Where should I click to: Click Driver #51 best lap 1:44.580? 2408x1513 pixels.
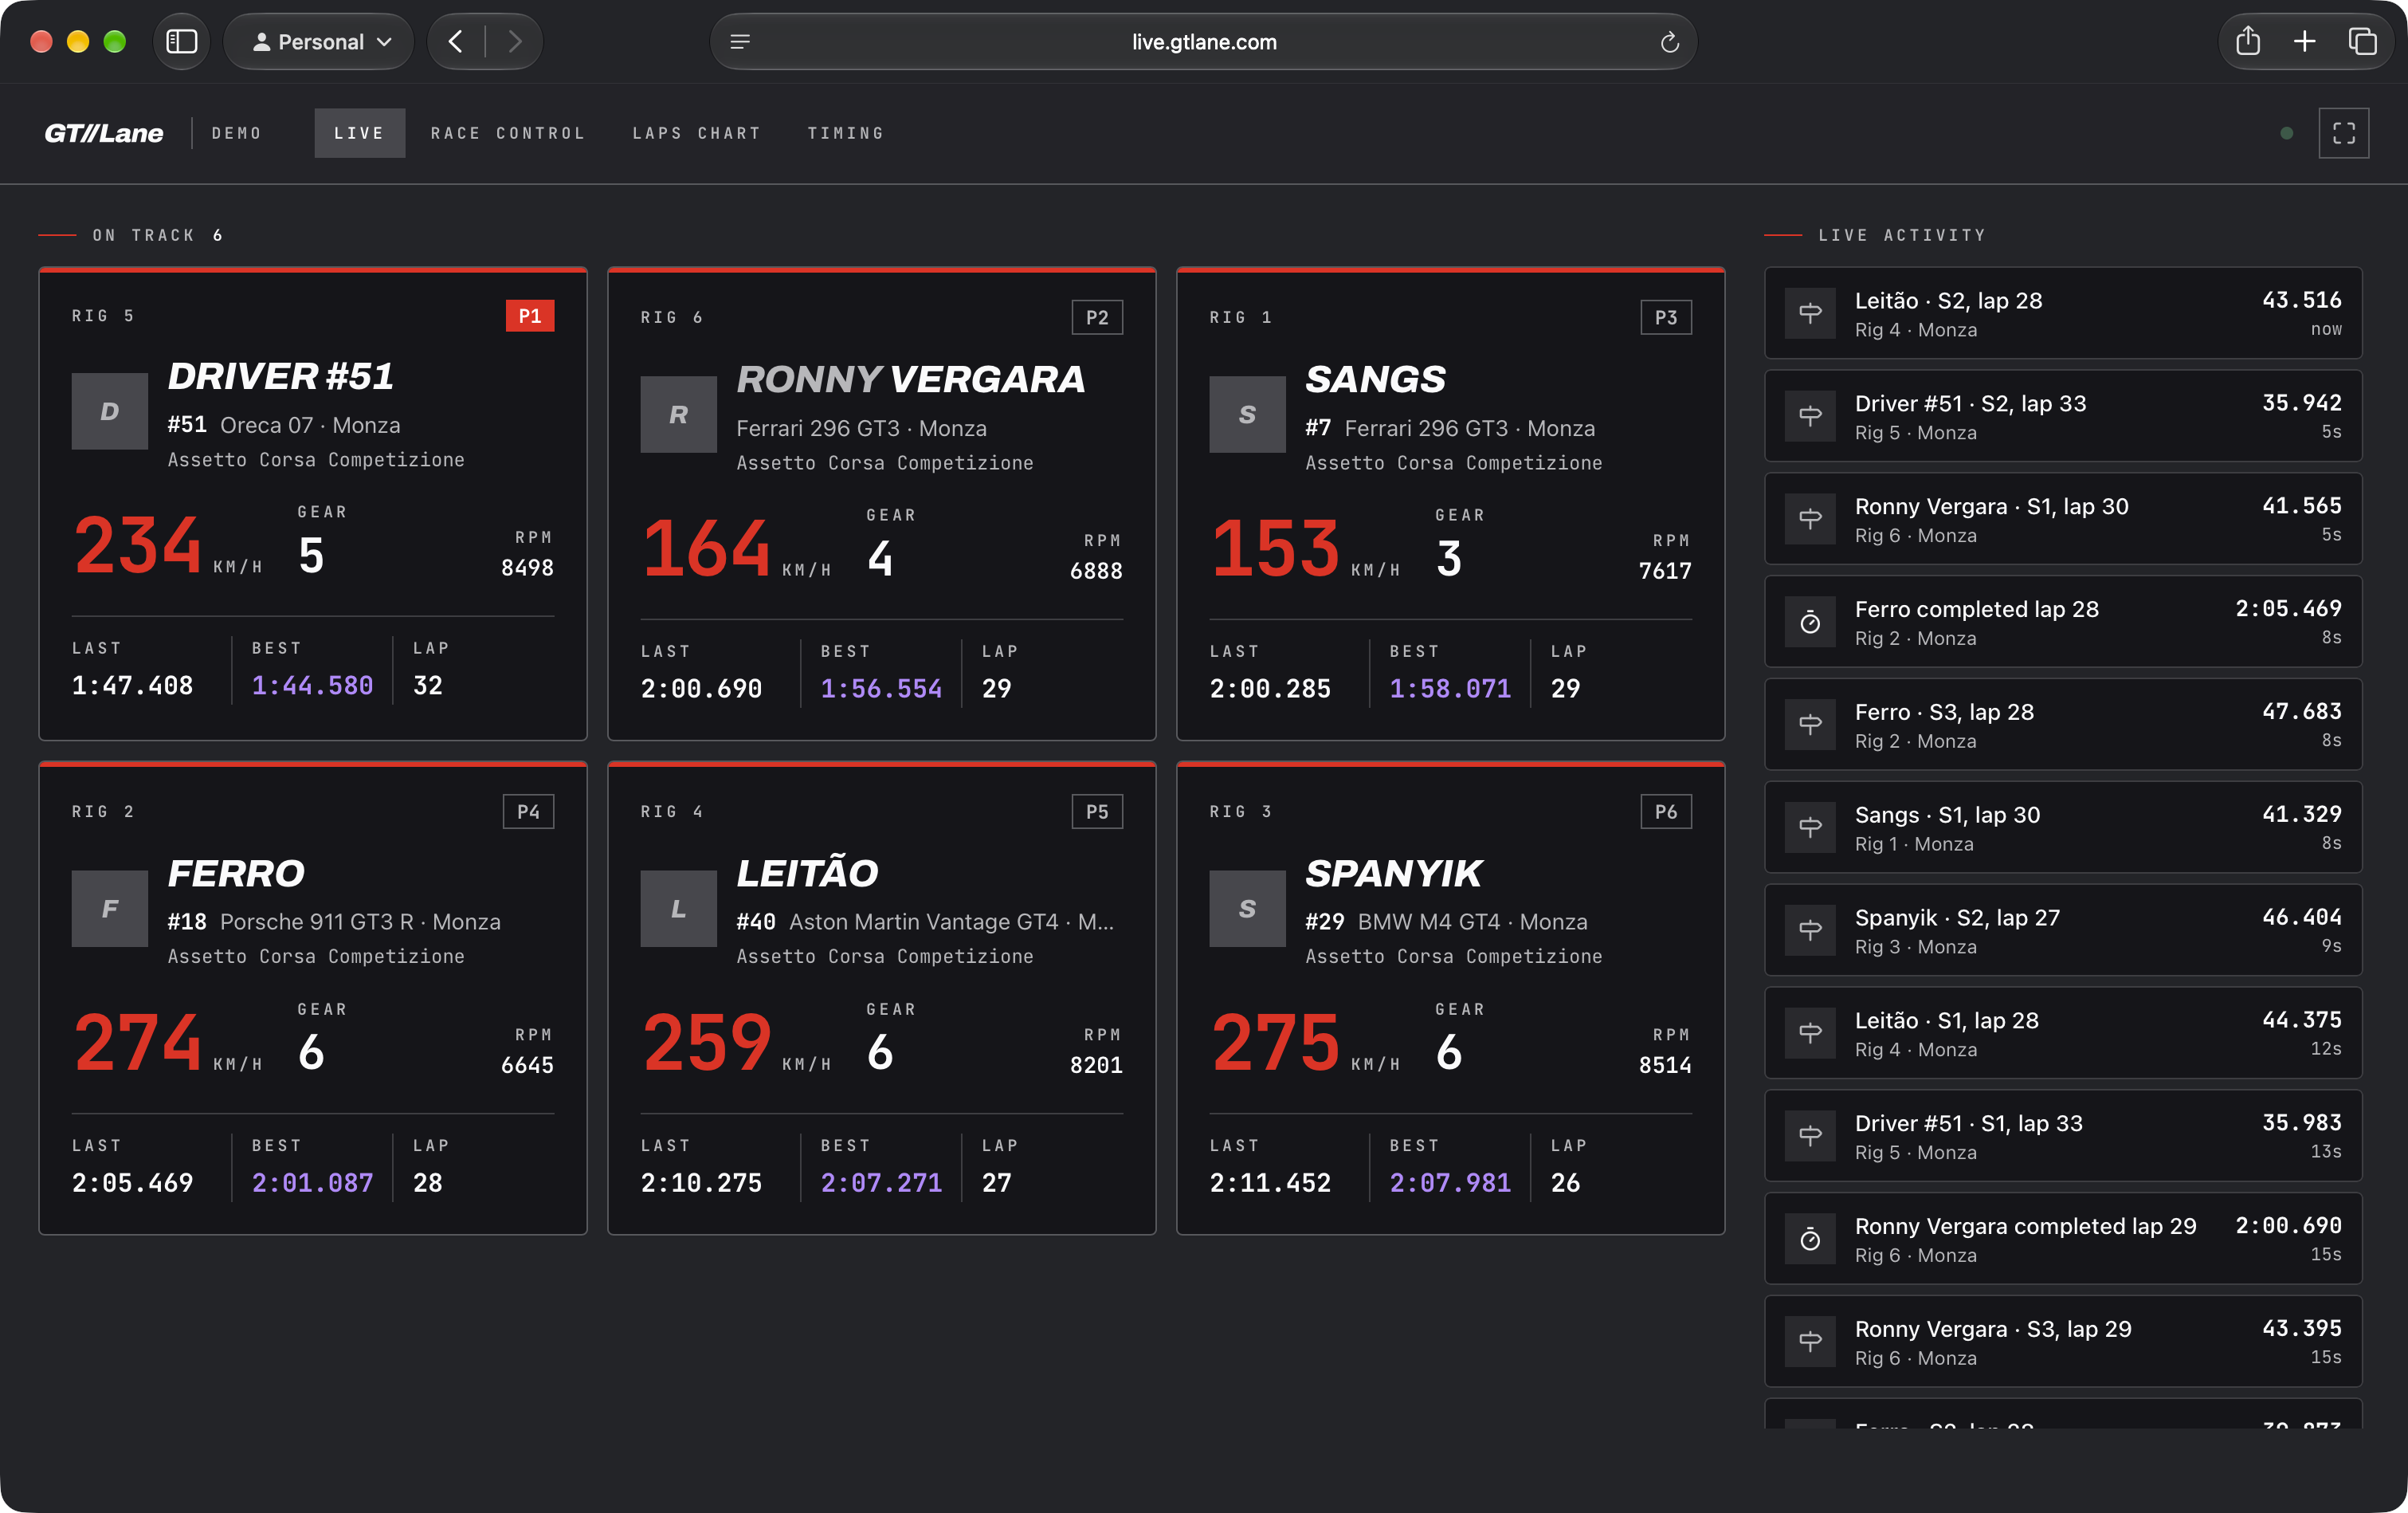(x=312, y=686)
